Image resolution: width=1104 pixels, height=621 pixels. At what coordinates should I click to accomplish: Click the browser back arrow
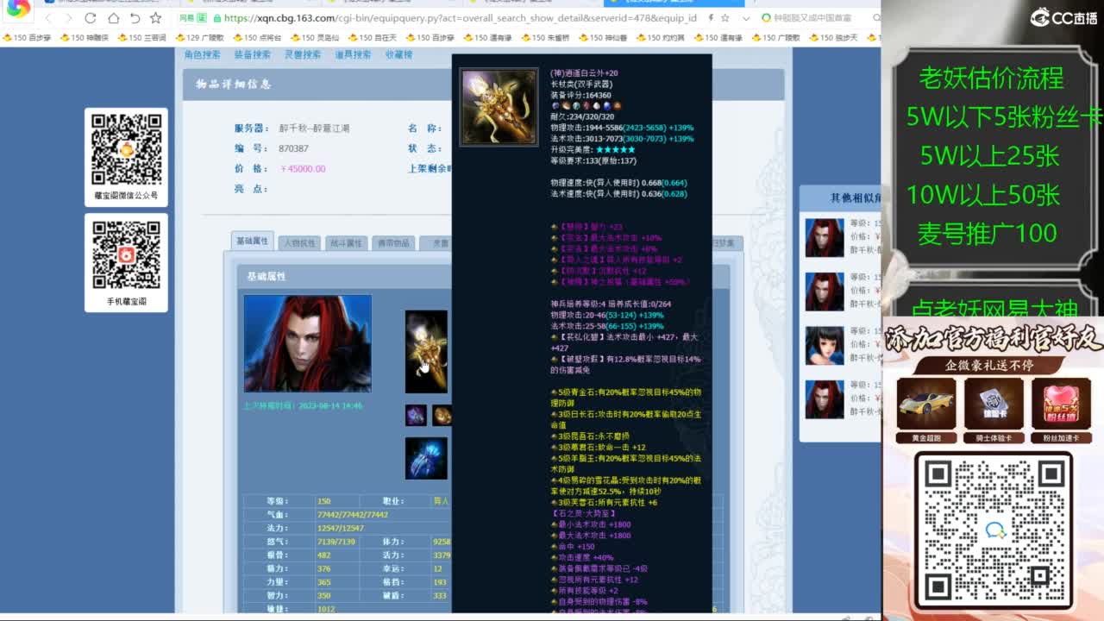(49, 18)
